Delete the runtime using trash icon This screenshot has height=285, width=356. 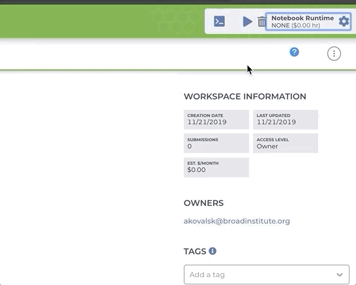coord(261,22)
